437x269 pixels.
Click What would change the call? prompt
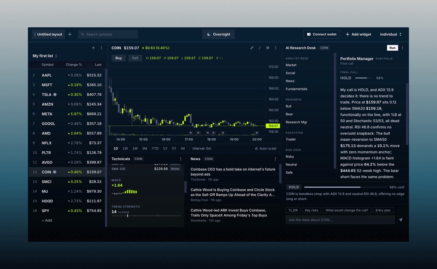[347, 210]
